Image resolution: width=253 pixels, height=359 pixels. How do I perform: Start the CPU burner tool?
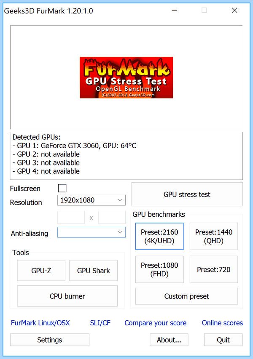coord(67,296)
